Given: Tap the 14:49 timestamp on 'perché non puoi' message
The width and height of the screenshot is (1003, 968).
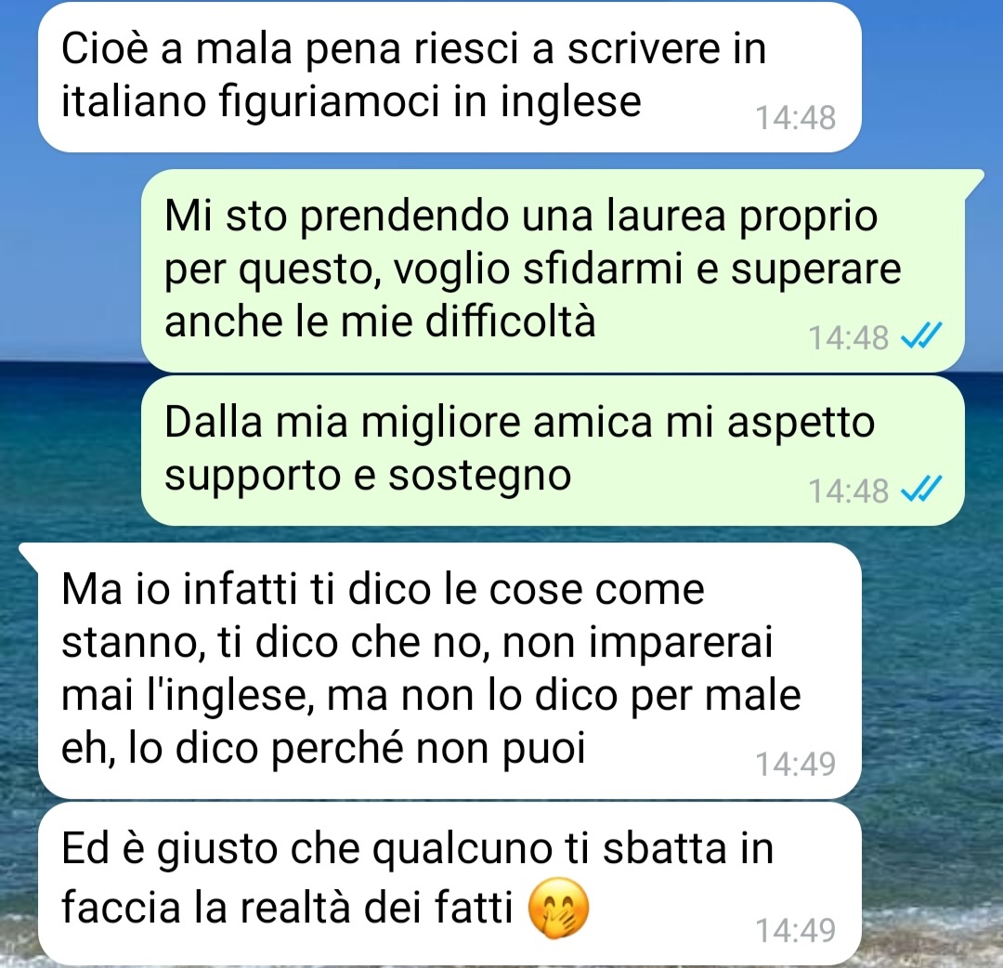Looking at the screenshot, I should pos(796,764).
